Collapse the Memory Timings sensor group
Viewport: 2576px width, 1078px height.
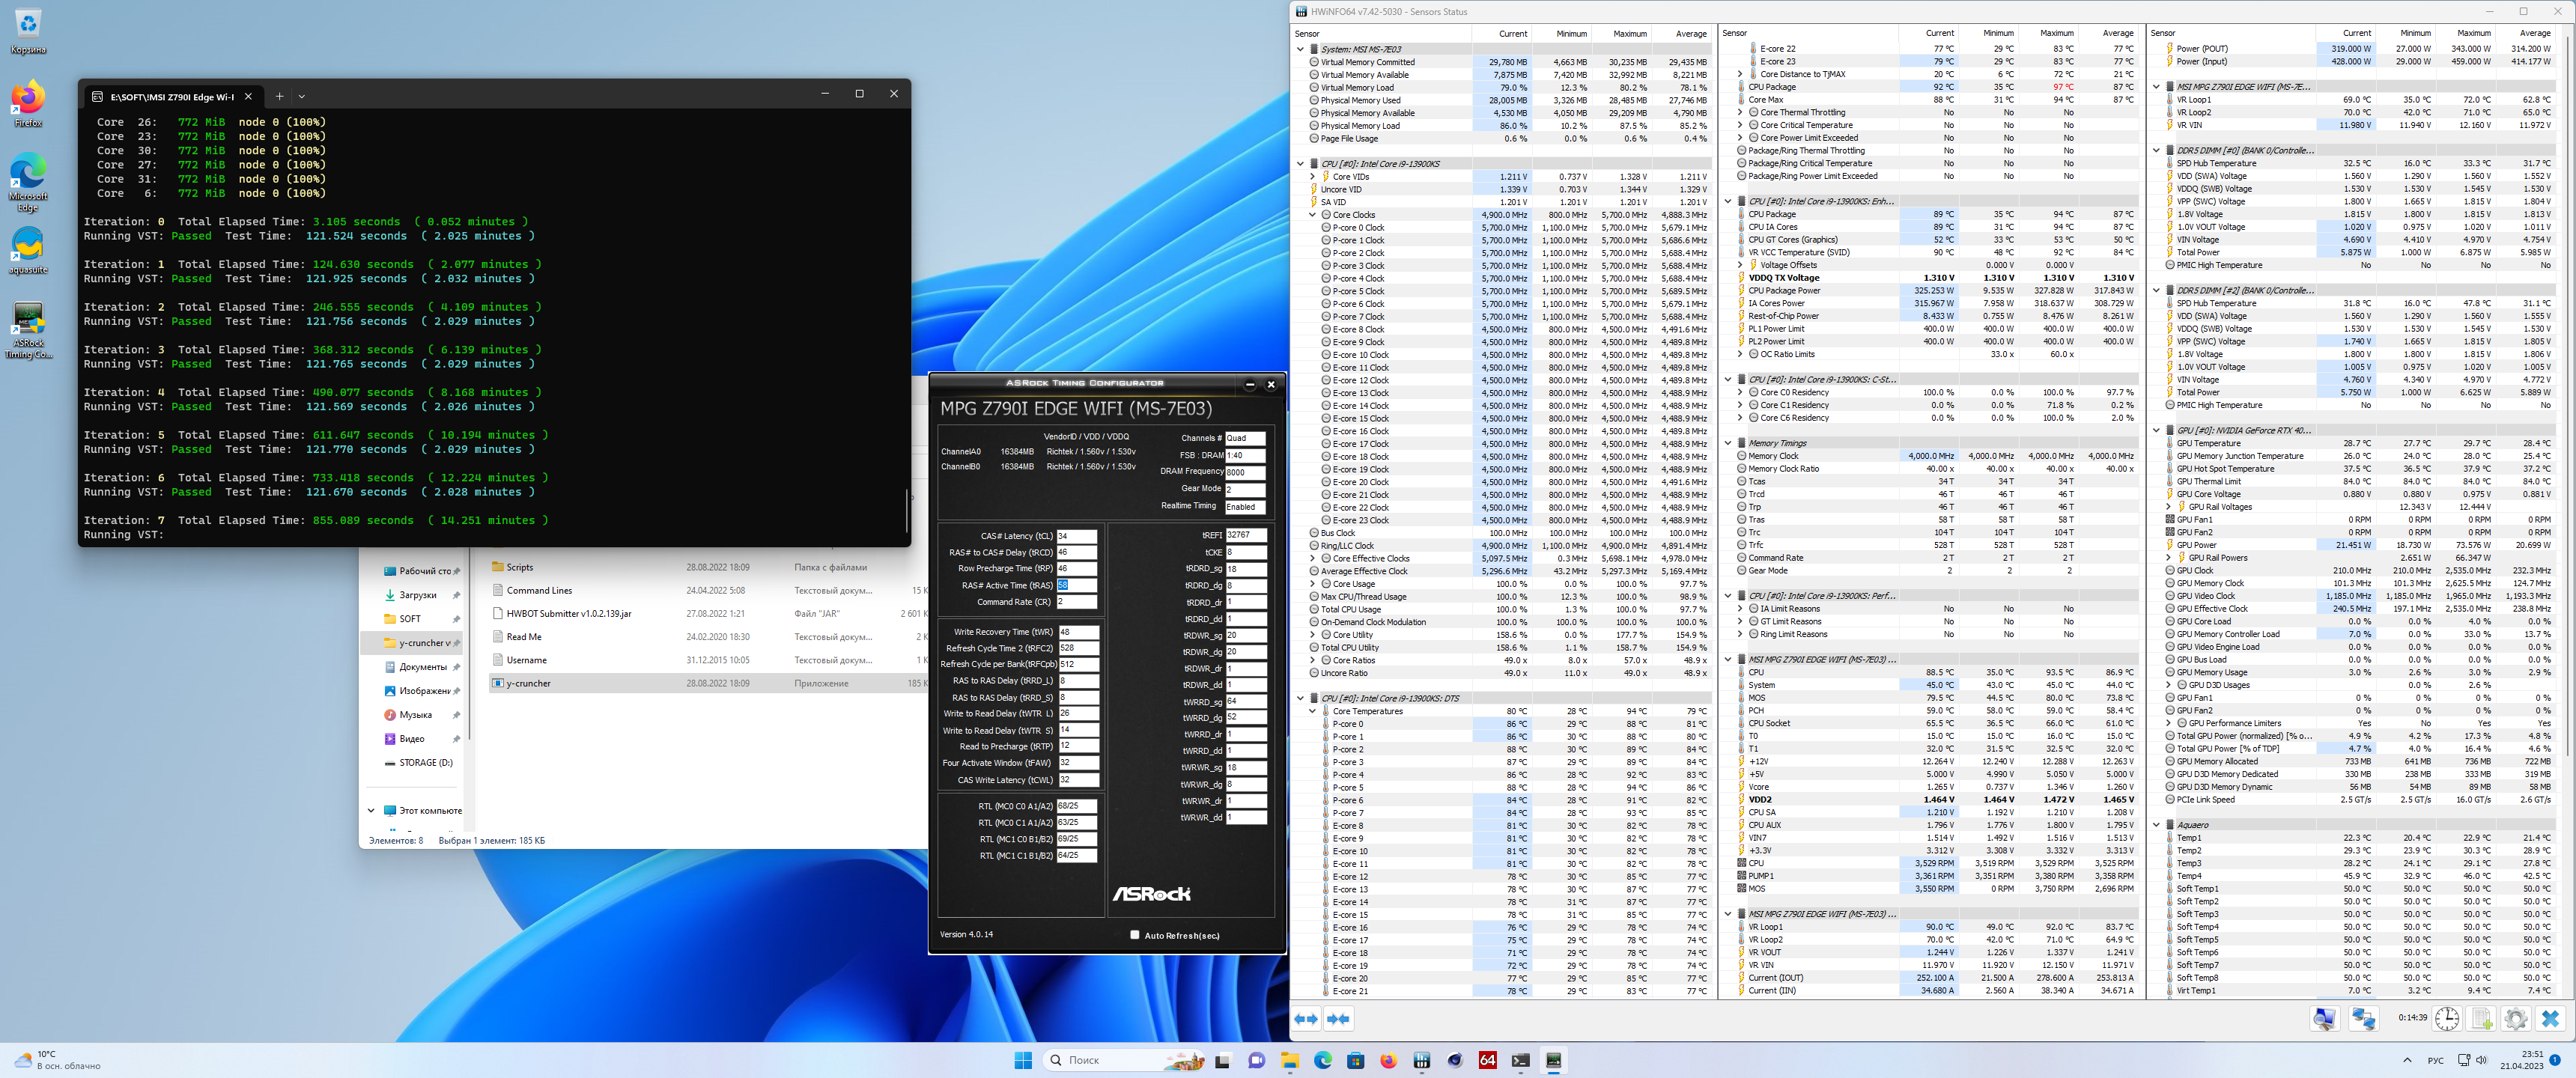[1728, 443]
